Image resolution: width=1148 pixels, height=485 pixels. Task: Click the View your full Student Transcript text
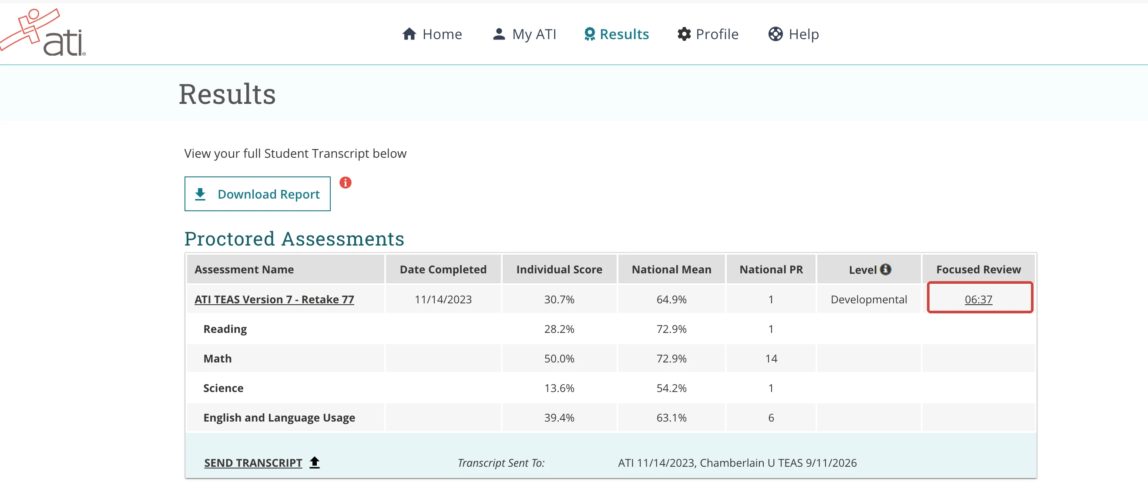tap(295, 153)
